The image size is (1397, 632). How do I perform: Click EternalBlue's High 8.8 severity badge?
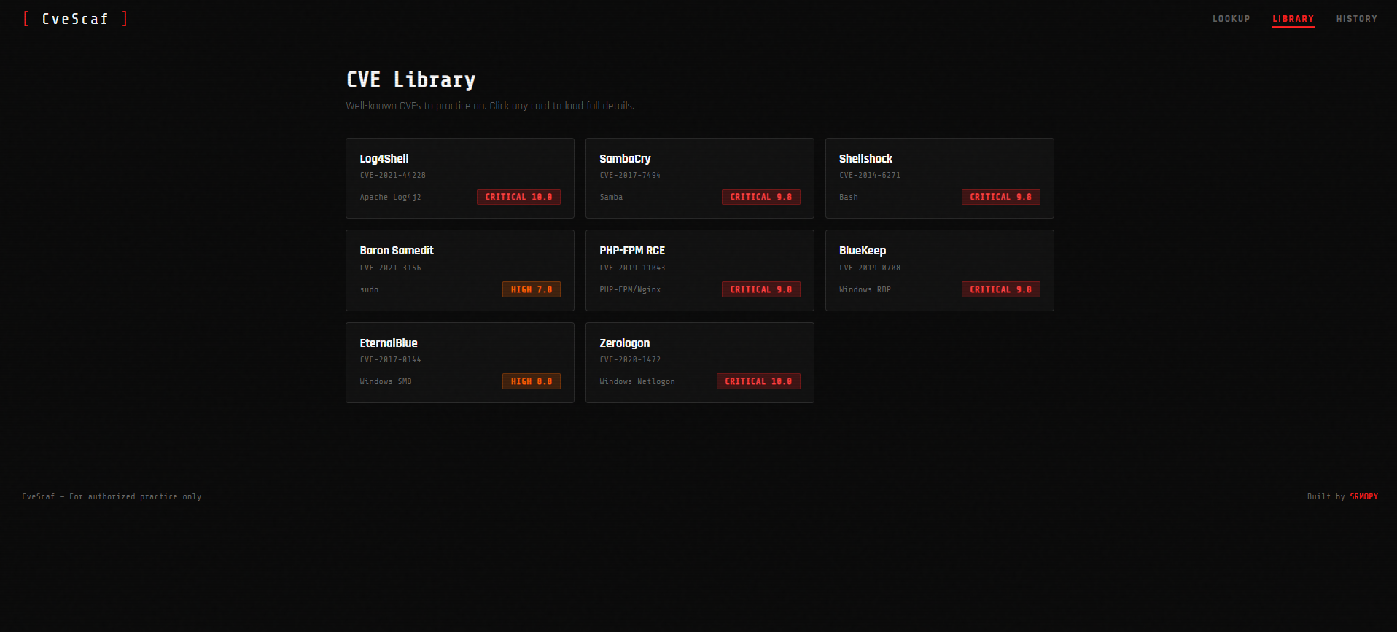click(531, 381)
